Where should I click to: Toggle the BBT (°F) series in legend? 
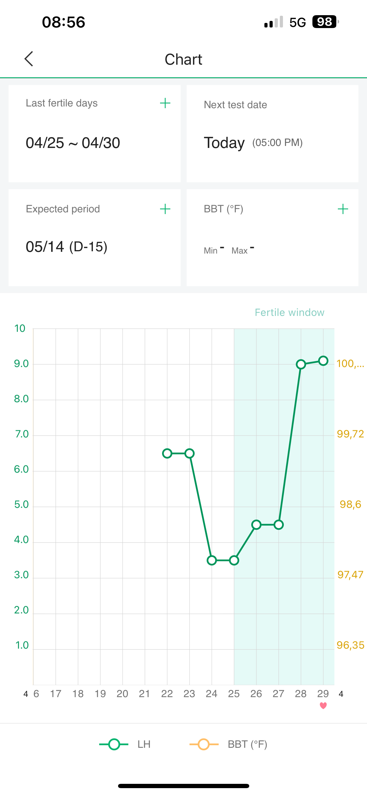[228, 744]
